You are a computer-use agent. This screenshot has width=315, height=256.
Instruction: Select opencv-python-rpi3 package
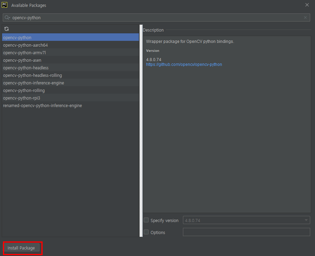70,98
